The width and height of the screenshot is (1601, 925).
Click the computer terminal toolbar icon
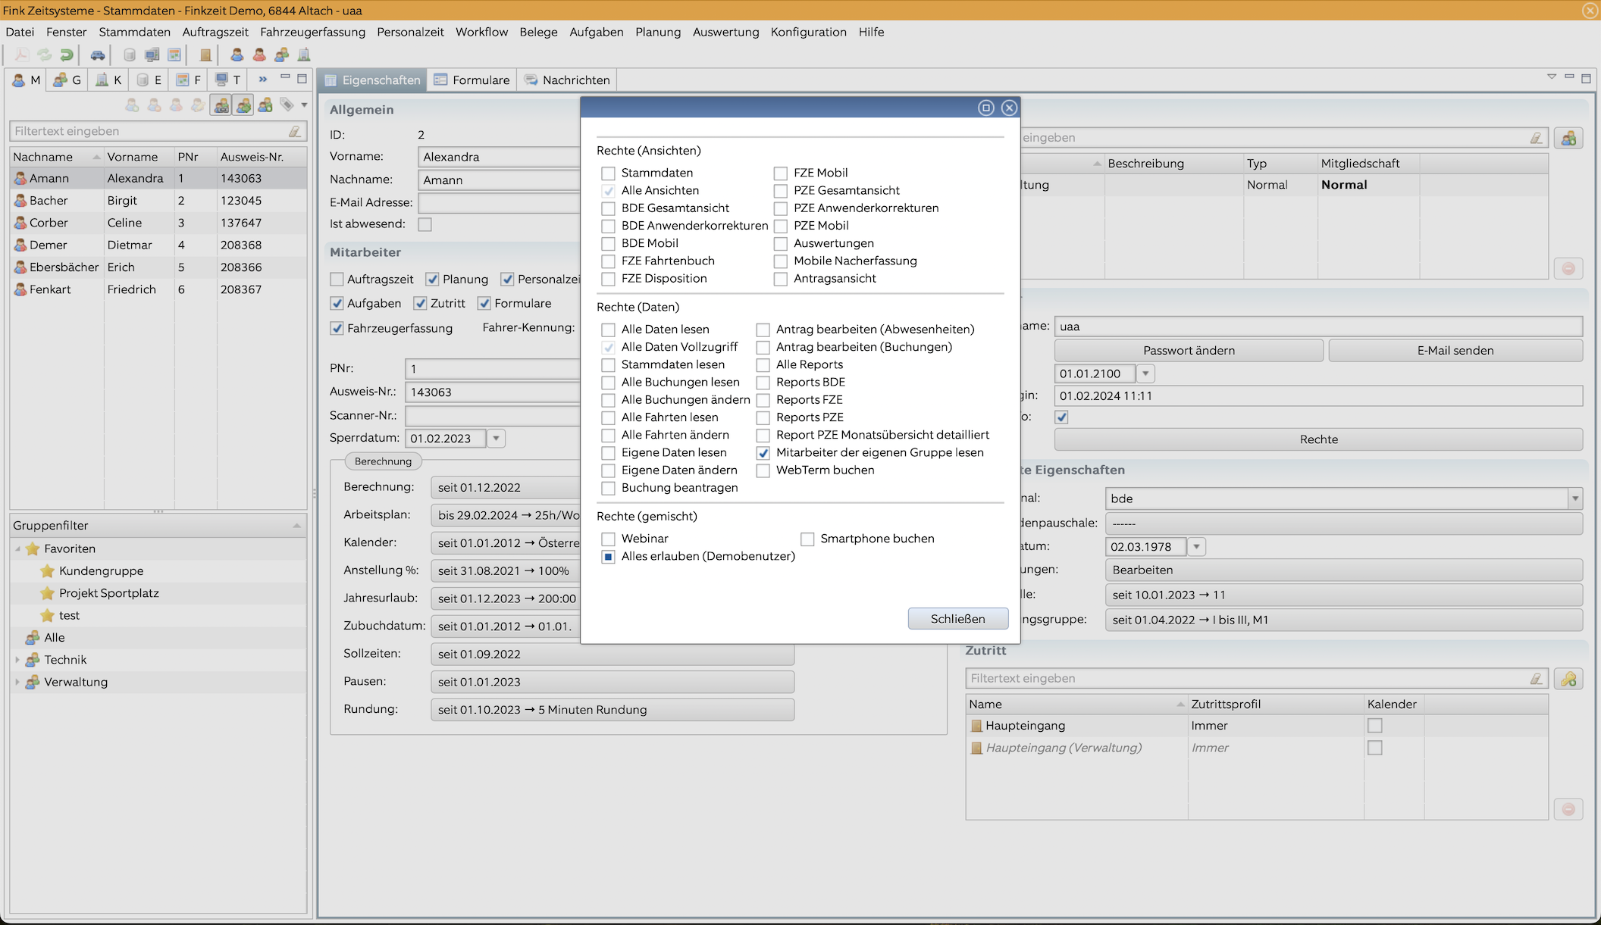(152, 55)
